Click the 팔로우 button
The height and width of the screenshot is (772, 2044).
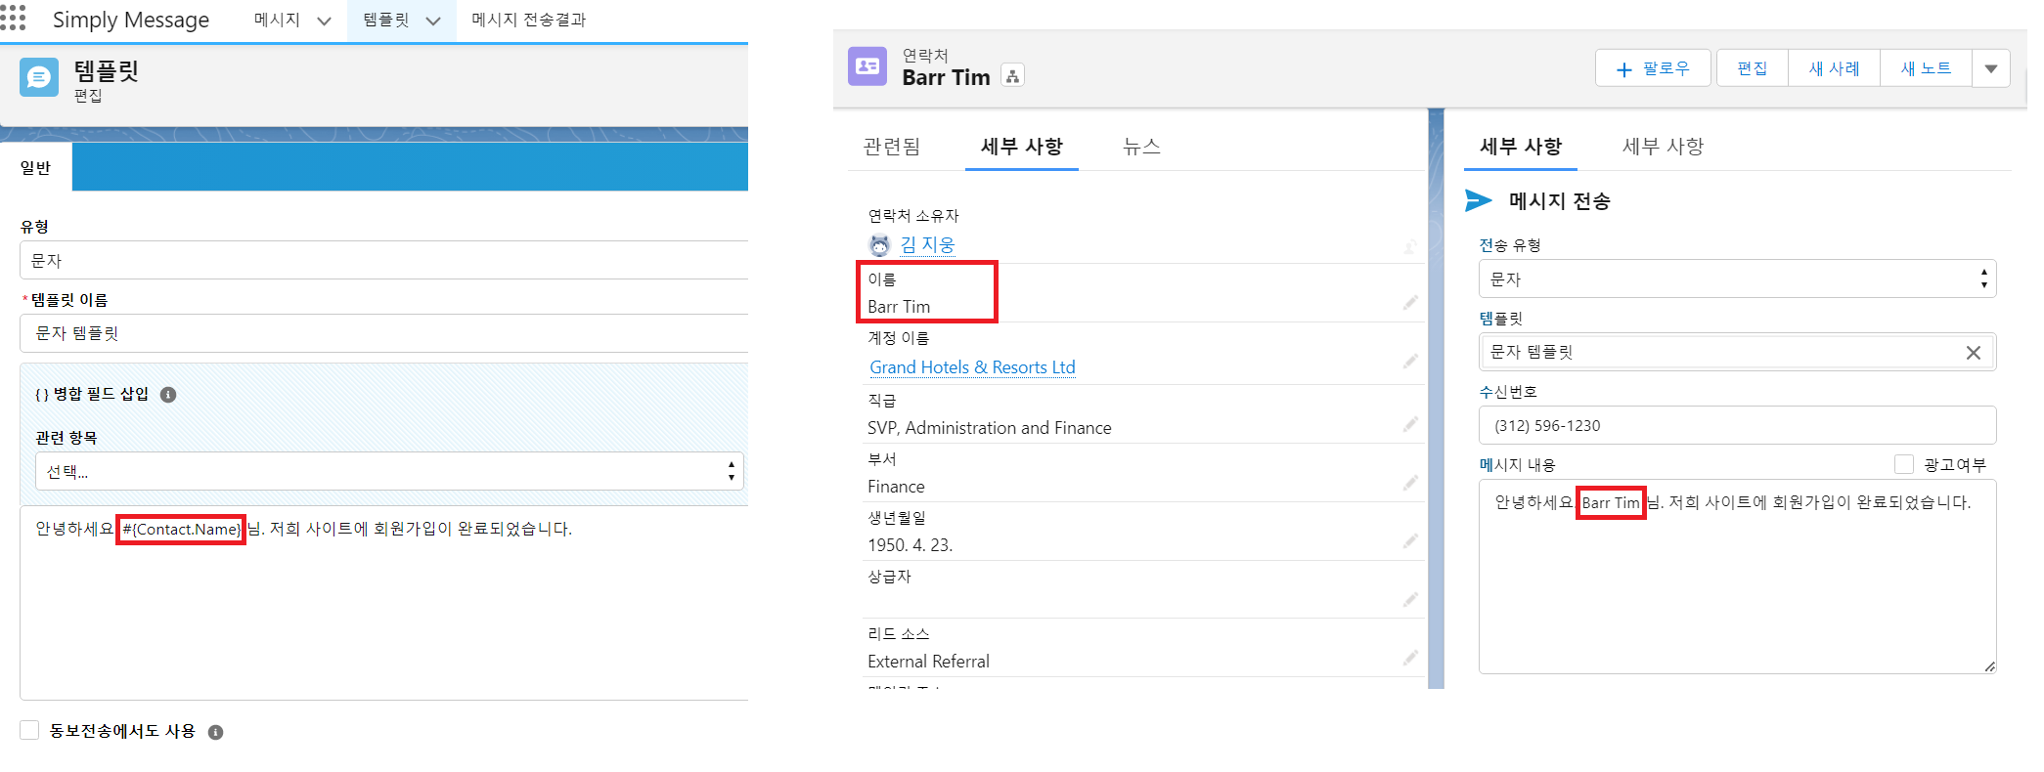click(1653, 68)
